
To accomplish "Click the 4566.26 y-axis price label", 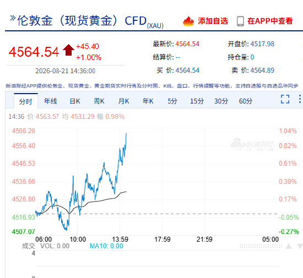I will point(24,131).
